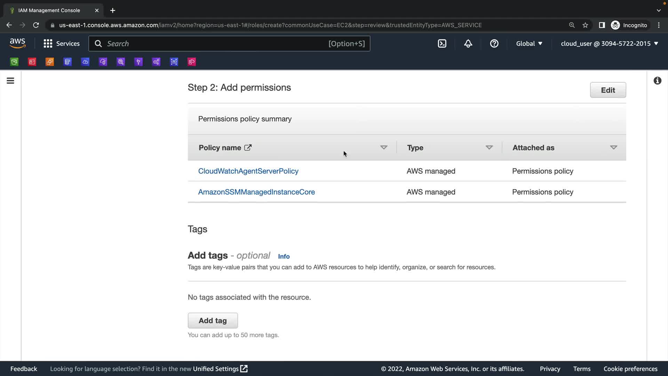Sort by the Policy name column arrow
The width and height of the screenshot is (668, 376).
coord(384,148)
